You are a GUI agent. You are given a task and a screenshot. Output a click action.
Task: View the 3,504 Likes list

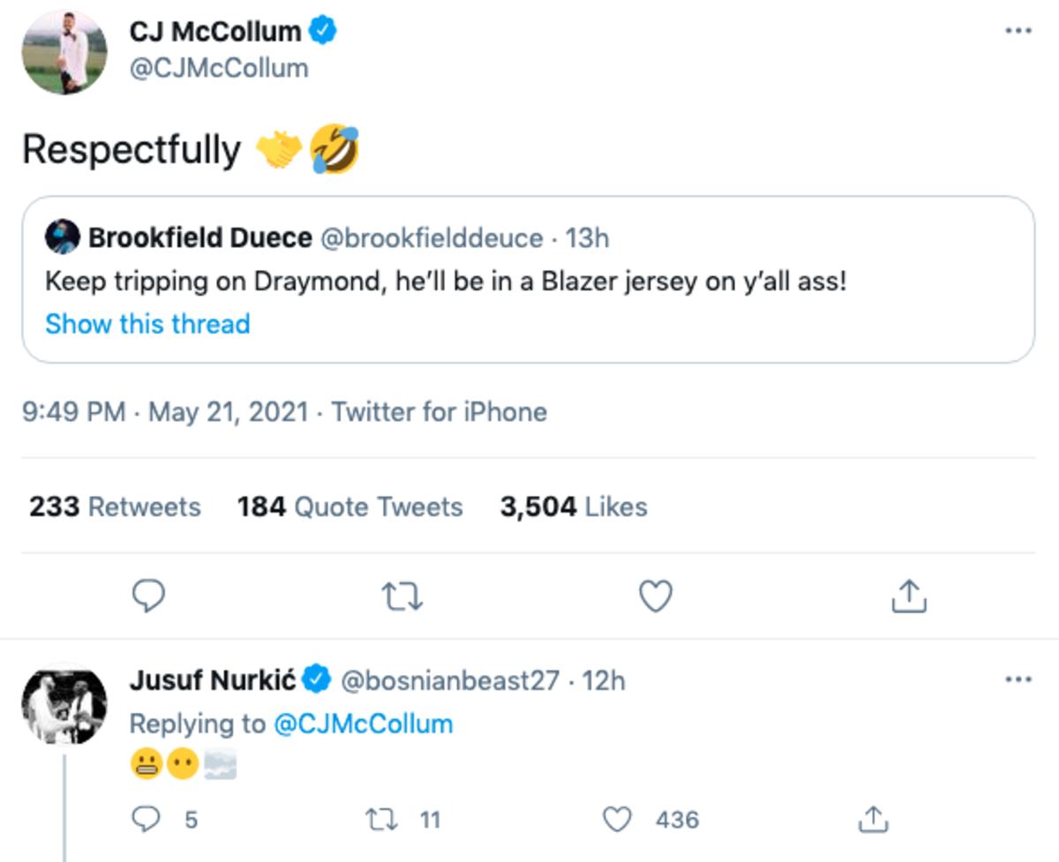574,506
